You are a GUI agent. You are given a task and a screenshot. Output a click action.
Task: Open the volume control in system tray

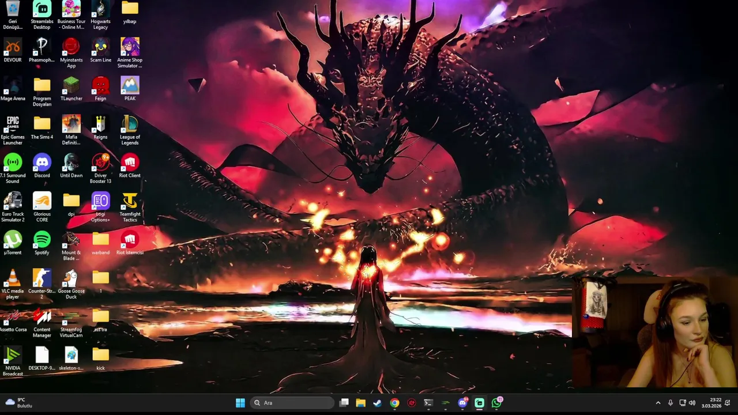tap(692, 403)
